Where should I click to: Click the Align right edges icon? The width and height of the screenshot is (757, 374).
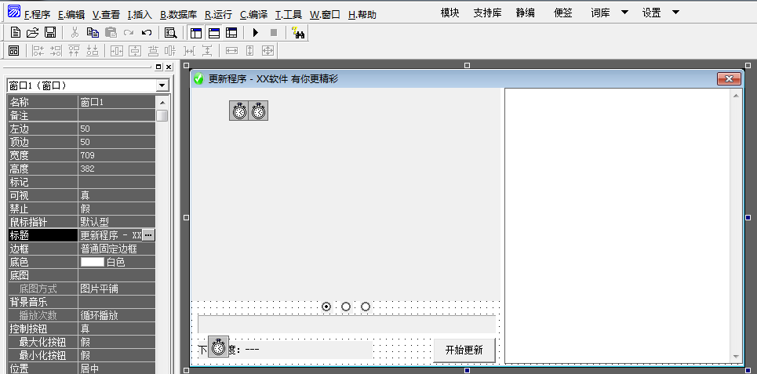click(x=56, y=50)
